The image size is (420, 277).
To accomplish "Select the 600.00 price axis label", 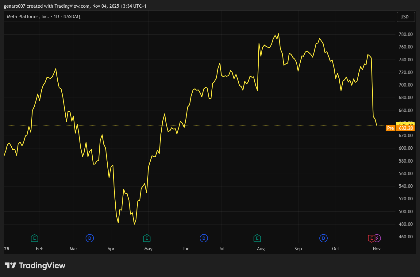I will pos(406,148).
